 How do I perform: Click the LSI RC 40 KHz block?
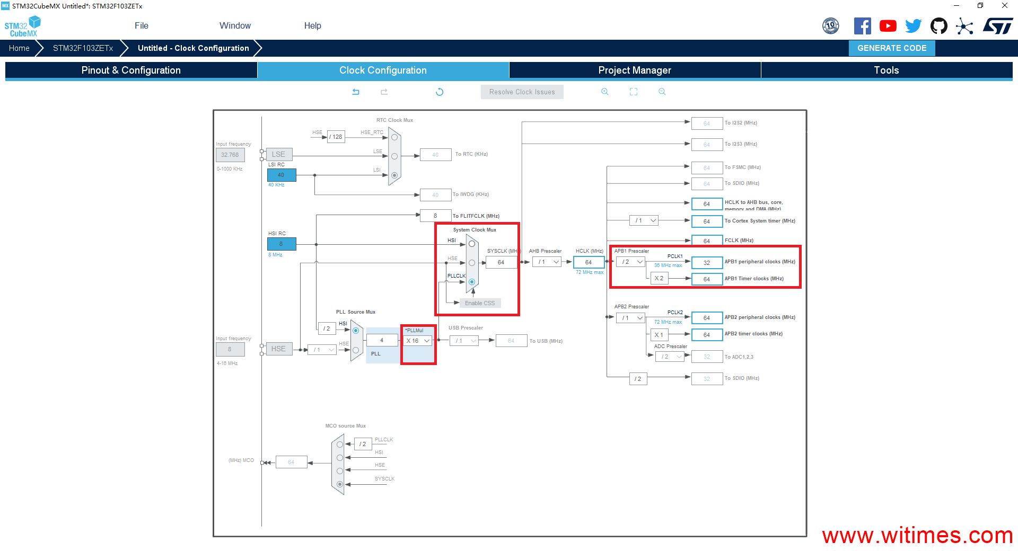(282, 175)
